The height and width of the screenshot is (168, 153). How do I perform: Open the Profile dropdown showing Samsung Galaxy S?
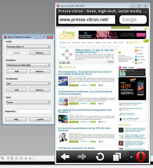[28, 46]
